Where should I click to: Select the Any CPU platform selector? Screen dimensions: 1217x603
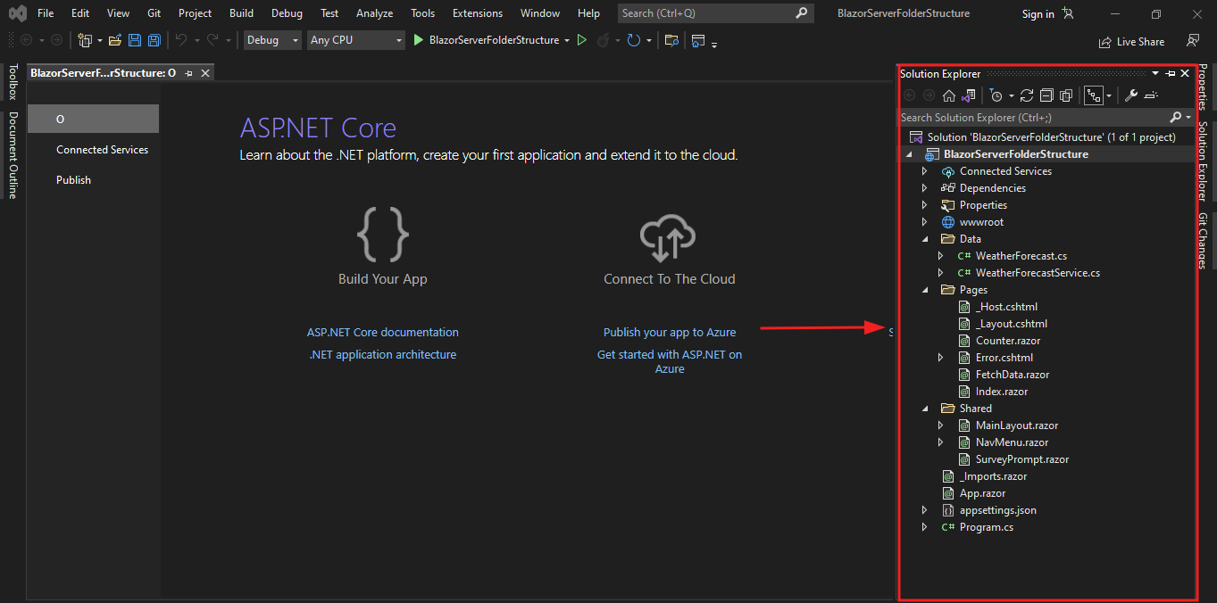tap(355, 40)
